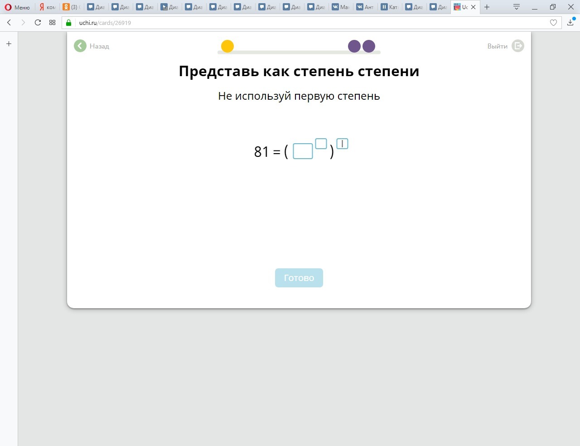Close the active Uchi tab
The width and height of the screenshot is (580, 446).
[x=474, y=7]
